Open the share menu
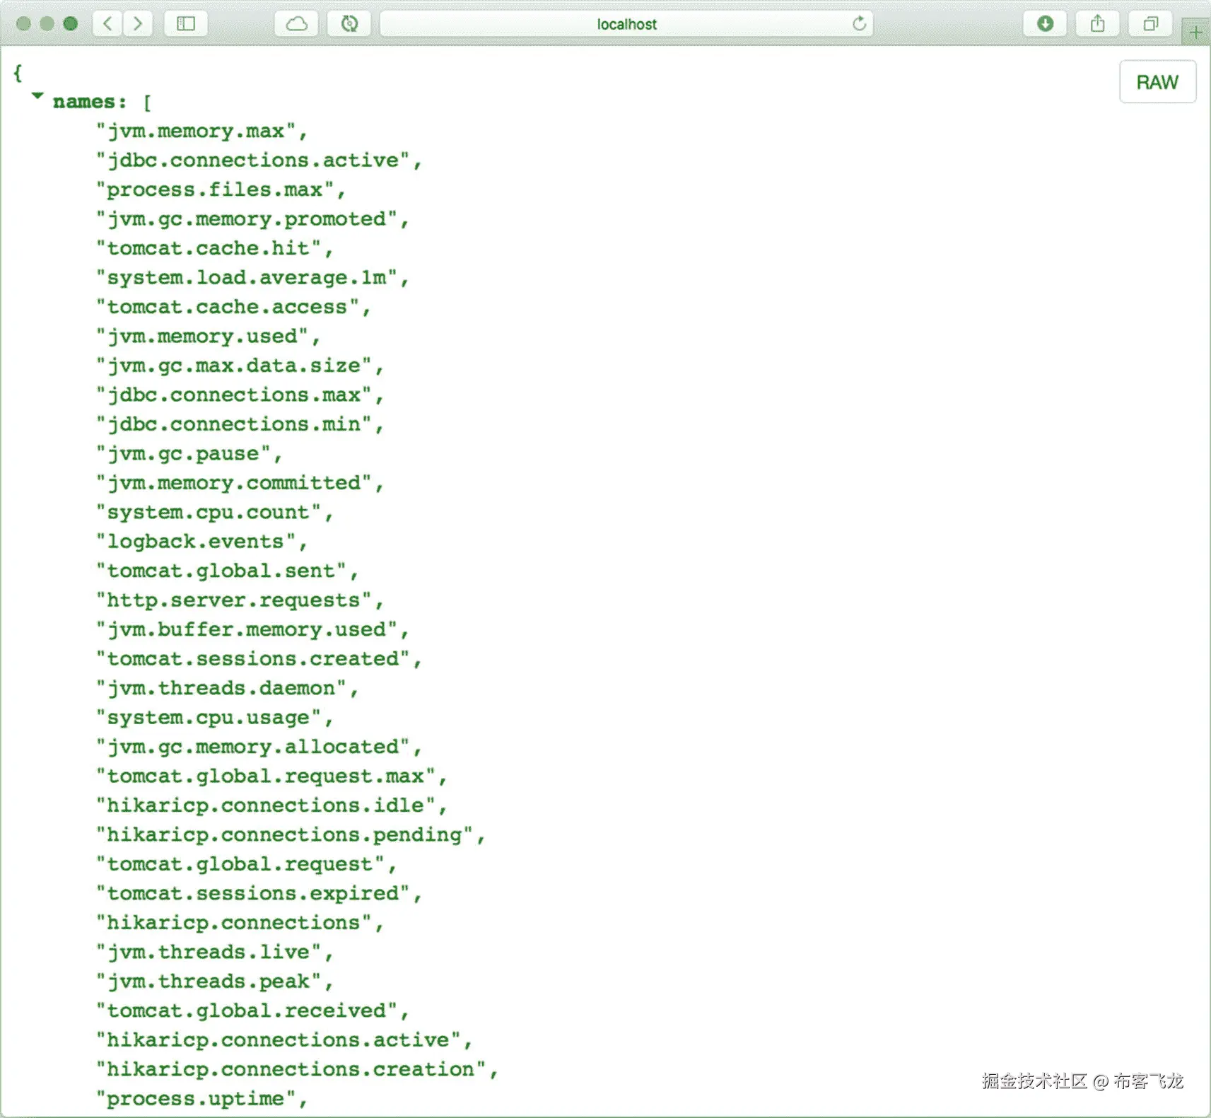1211x1118 pixels. (x=1097, y=23)
